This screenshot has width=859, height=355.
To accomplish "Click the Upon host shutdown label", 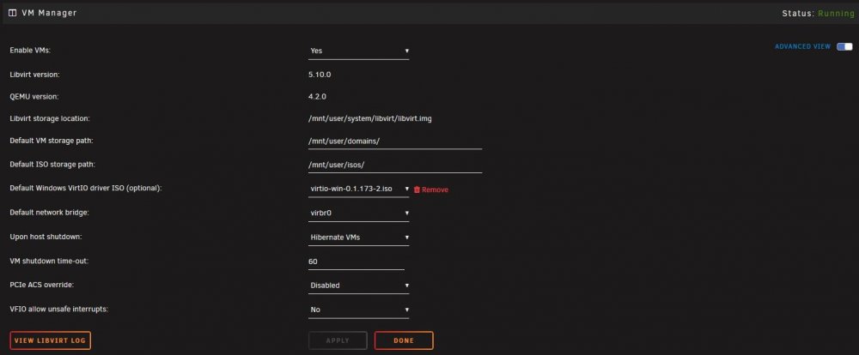I will (46, 237).
